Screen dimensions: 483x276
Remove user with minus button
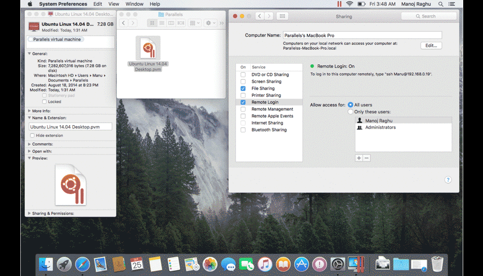(x=367, y=158)
